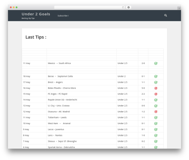
Task: Click green checkmark for Tottenham - Leeds
Action: click(156, 118)
